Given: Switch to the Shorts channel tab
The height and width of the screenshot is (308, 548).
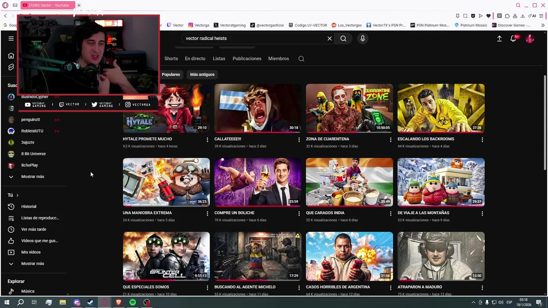Looking at the screenshot, I should 171,59.
